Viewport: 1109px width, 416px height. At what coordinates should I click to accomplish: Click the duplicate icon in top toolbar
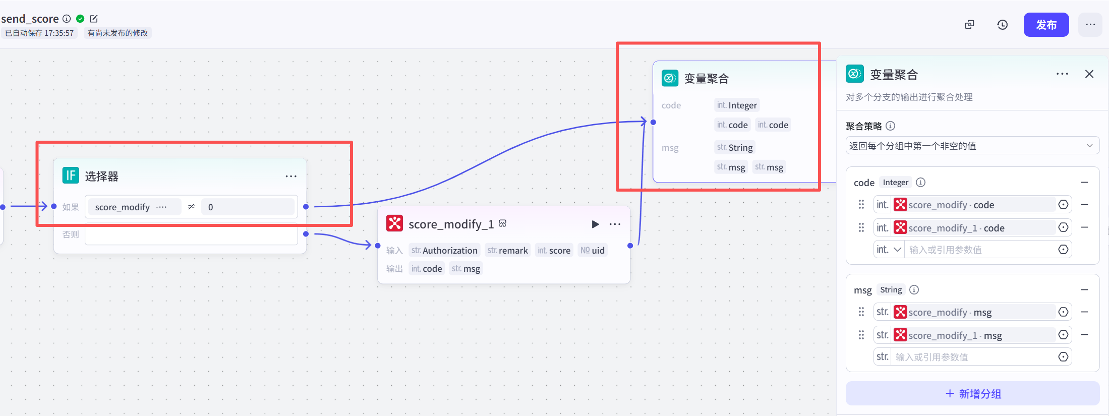tap(969, 25)
